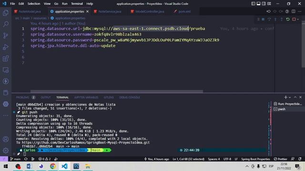
Task: Switch to the Debug Console tab
Action: coord(129,97)
